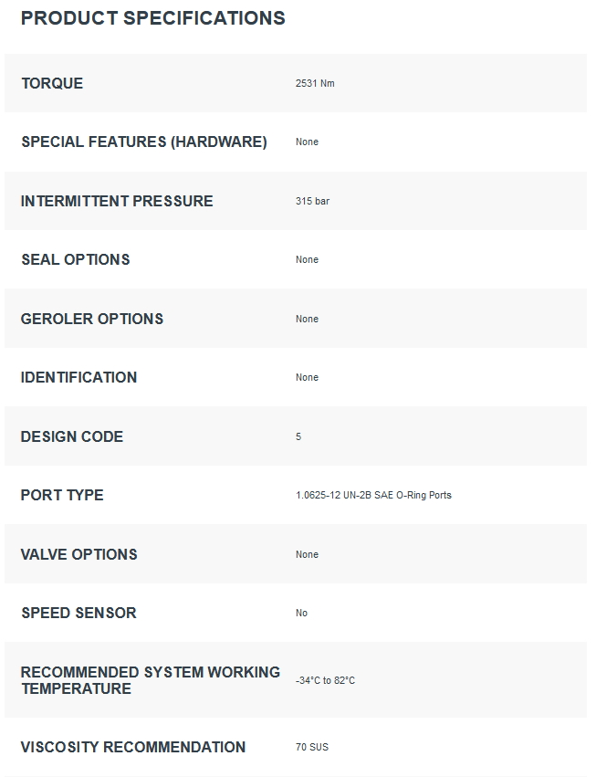Select the 70 SUS viscosity value
The width and height of the screenshot is (596, 777).
(312, 747)
